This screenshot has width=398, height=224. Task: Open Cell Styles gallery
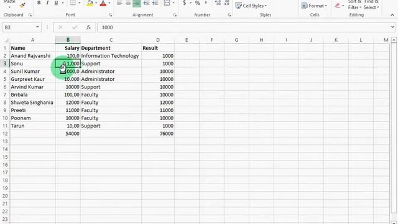tap(251, 6)
